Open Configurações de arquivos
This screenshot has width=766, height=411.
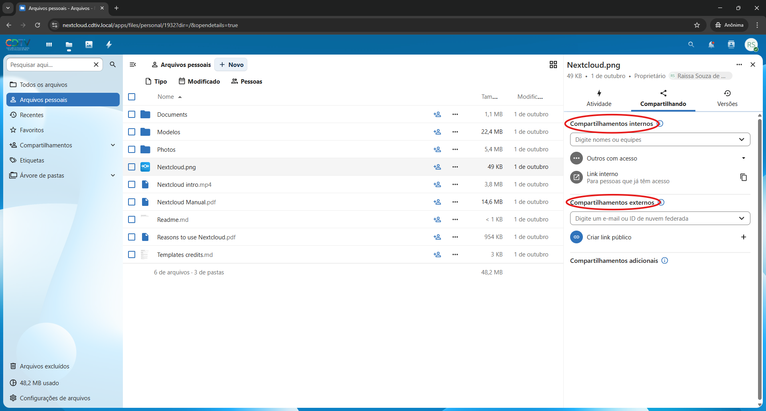55,398
